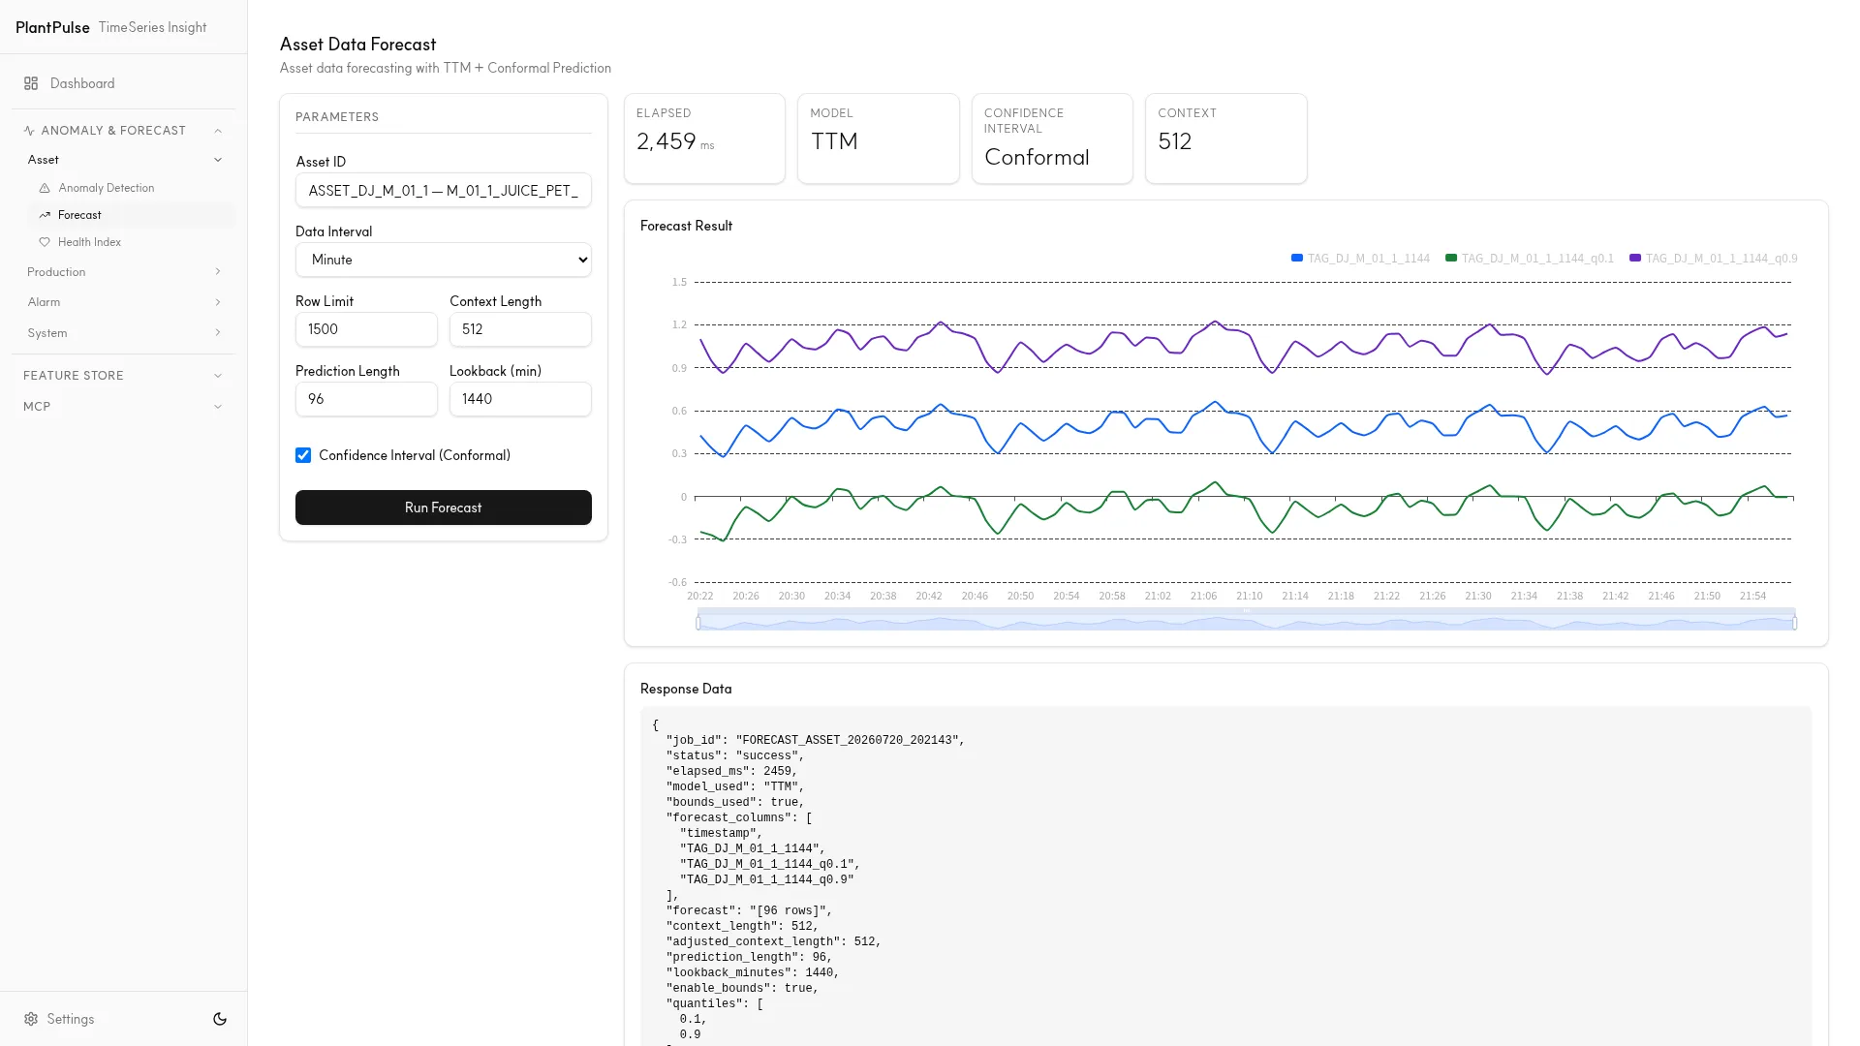Click the Row Limit field
Viewport: 1860px width, 1046px height.
(366, 329)
